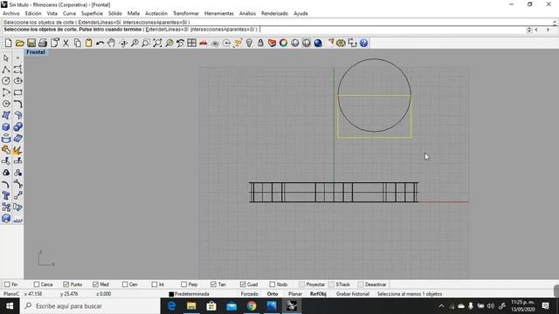Image resolution: width=559 pixels, height=314 pixels.
Task: Open Options with the gear icon
Action: pyautogui.click(x=341, y=43)
